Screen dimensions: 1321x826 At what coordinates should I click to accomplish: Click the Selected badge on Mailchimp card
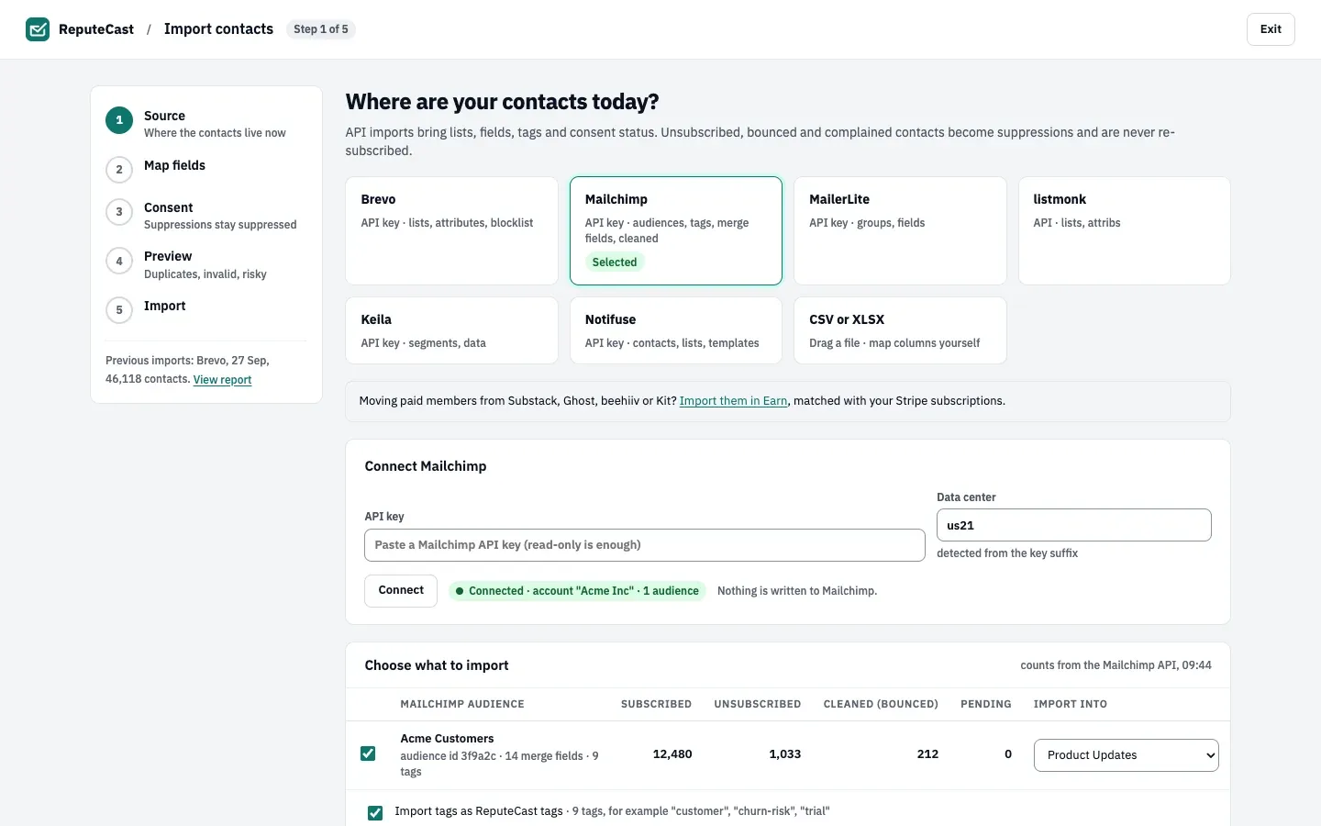coord(615,262)
